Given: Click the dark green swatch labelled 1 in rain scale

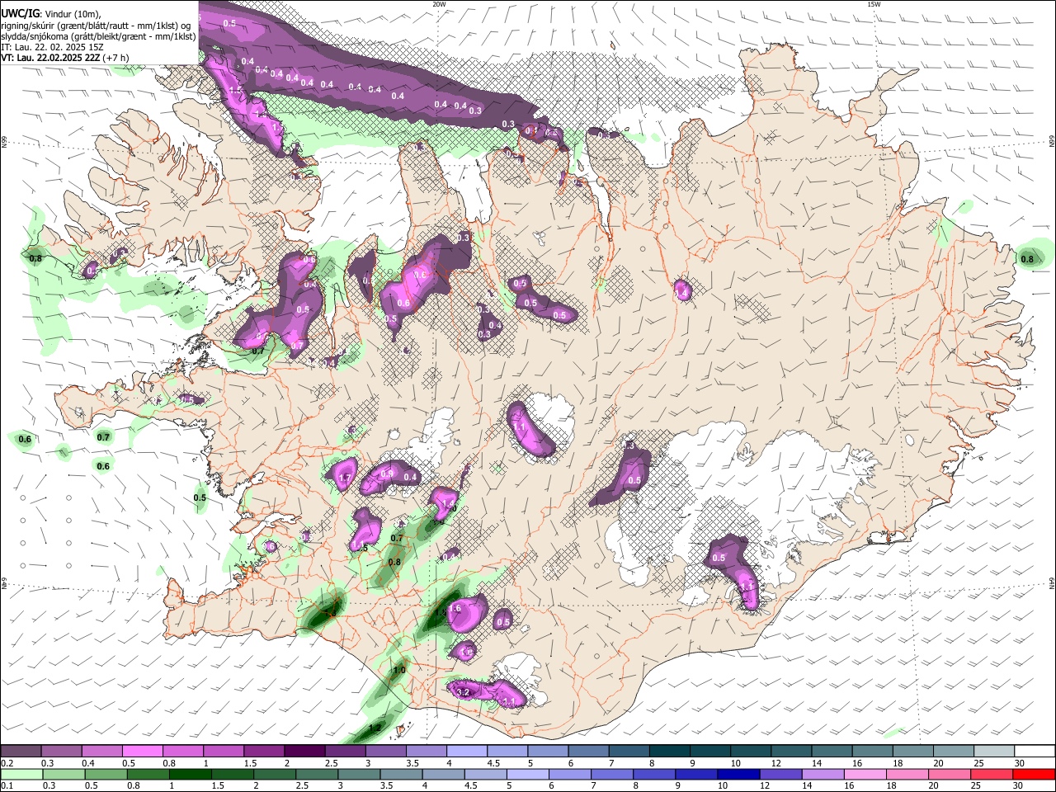Looking at the screenshot, I should pos(191,774).
